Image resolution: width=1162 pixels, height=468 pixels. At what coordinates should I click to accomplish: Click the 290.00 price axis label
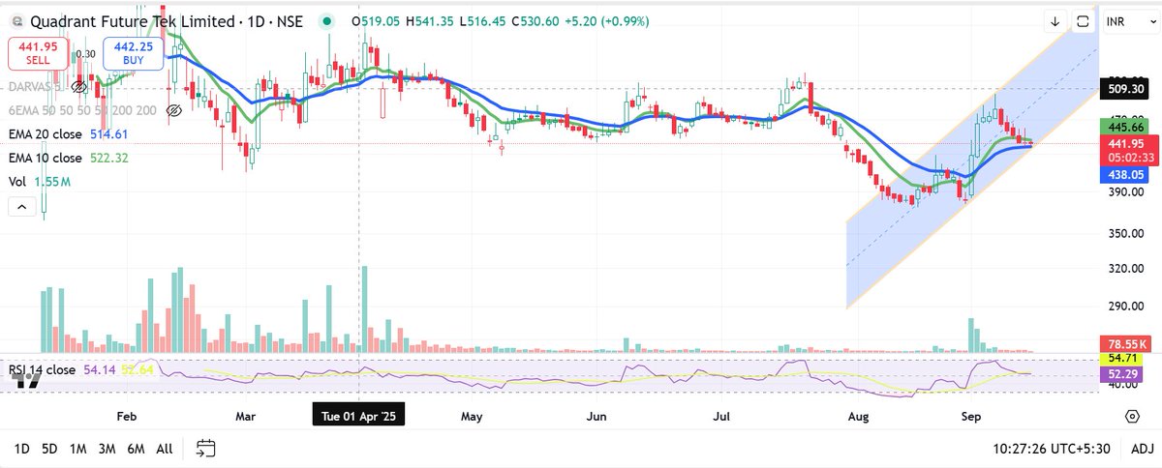click(1124, 307)
